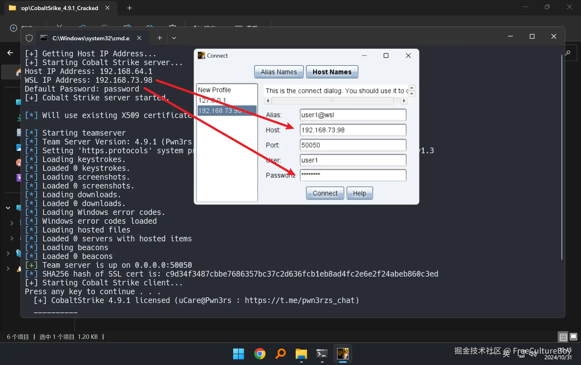Click the Cobalt Strike taskbar icon

click(x=343, y=354)
